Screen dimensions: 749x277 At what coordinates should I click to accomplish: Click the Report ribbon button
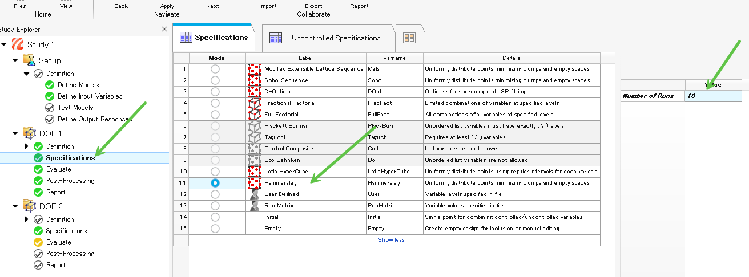click(x=359, y=6)
